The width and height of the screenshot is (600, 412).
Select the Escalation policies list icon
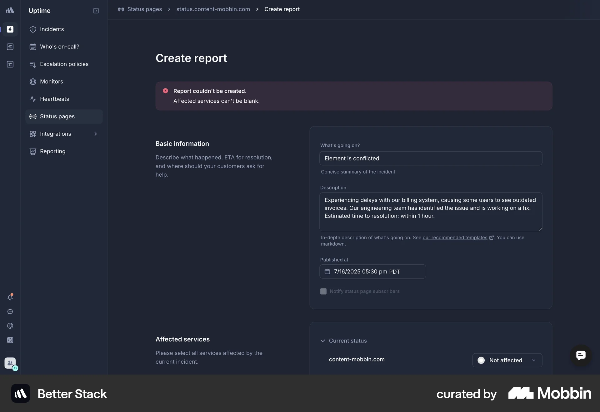pos(33,64)
